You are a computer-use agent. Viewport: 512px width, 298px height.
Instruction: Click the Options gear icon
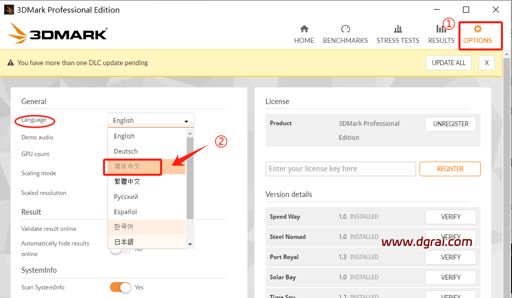coord(478,29)
